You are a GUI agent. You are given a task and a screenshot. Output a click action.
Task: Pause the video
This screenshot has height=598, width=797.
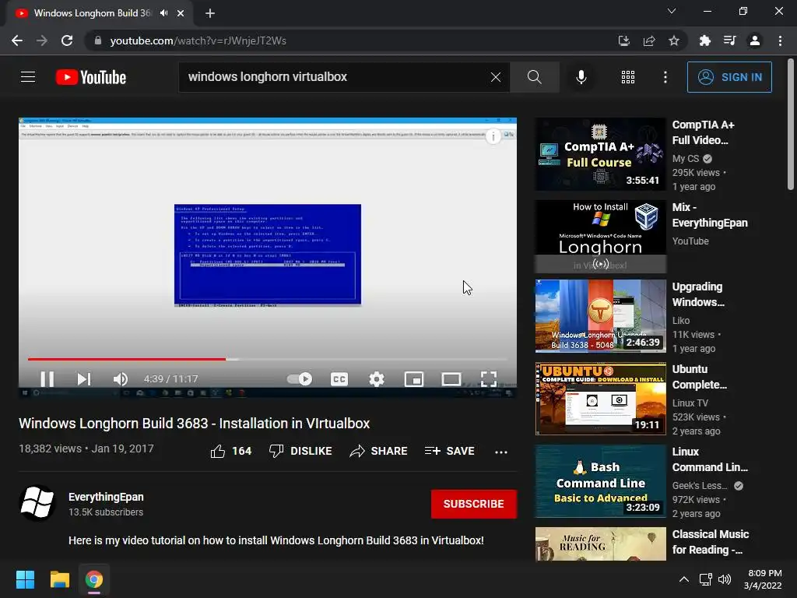point(47,379)
